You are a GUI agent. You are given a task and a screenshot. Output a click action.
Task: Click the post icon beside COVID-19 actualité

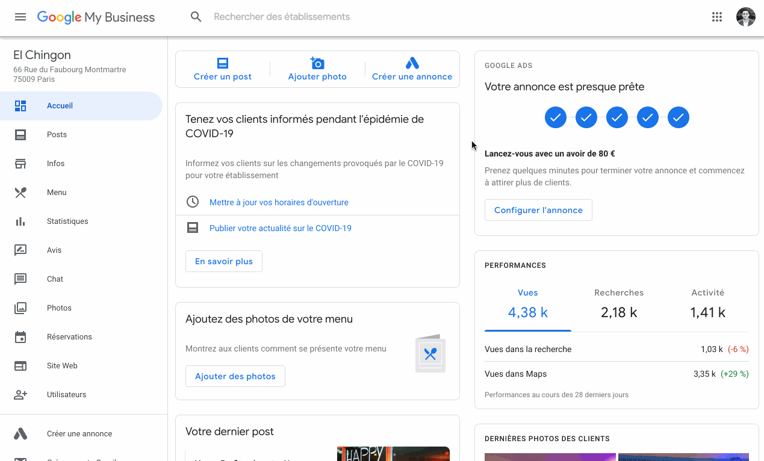pos(193,228)
